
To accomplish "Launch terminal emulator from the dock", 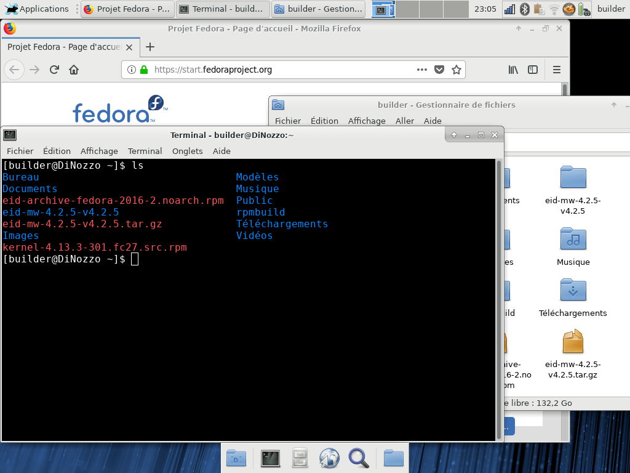I will 270,458.
